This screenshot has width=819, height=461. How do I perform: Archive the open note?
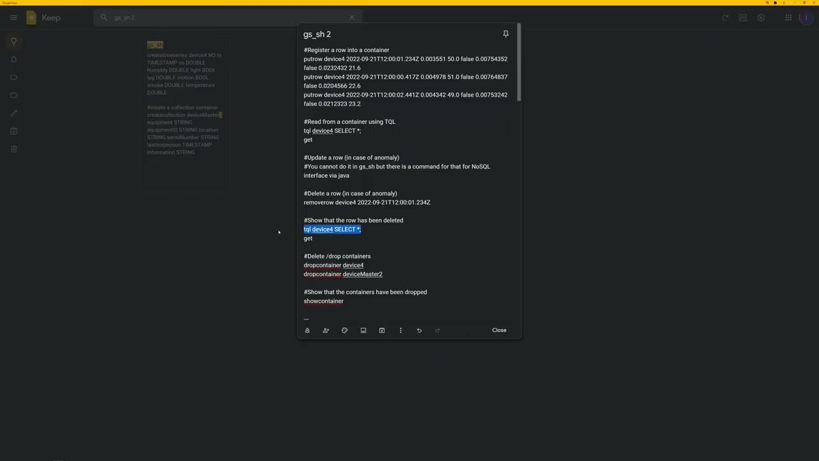pyautogui.click(x=382, y=330)
